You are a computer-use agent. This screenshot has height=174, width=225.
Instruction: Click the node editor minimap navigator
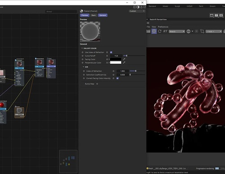coord(68,161)
